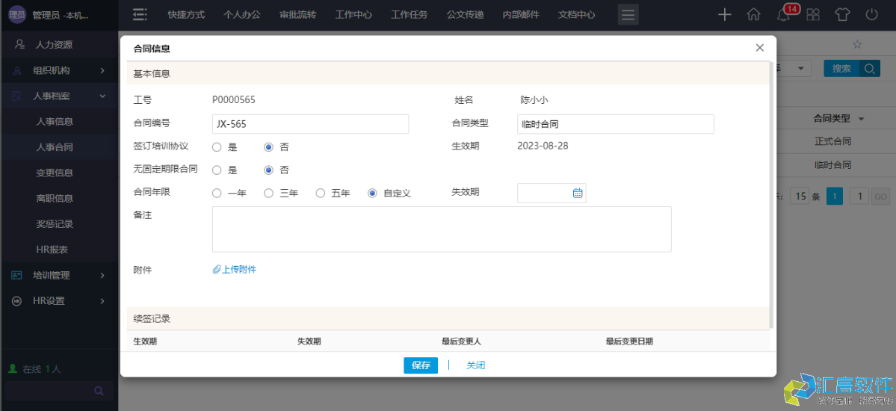
Task: Open the skin theme shirt icon
Action: tap(842, 14)
